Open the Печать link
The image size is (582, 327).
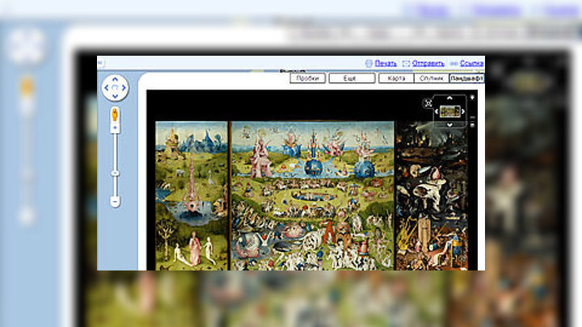click(x=386, y=64)
